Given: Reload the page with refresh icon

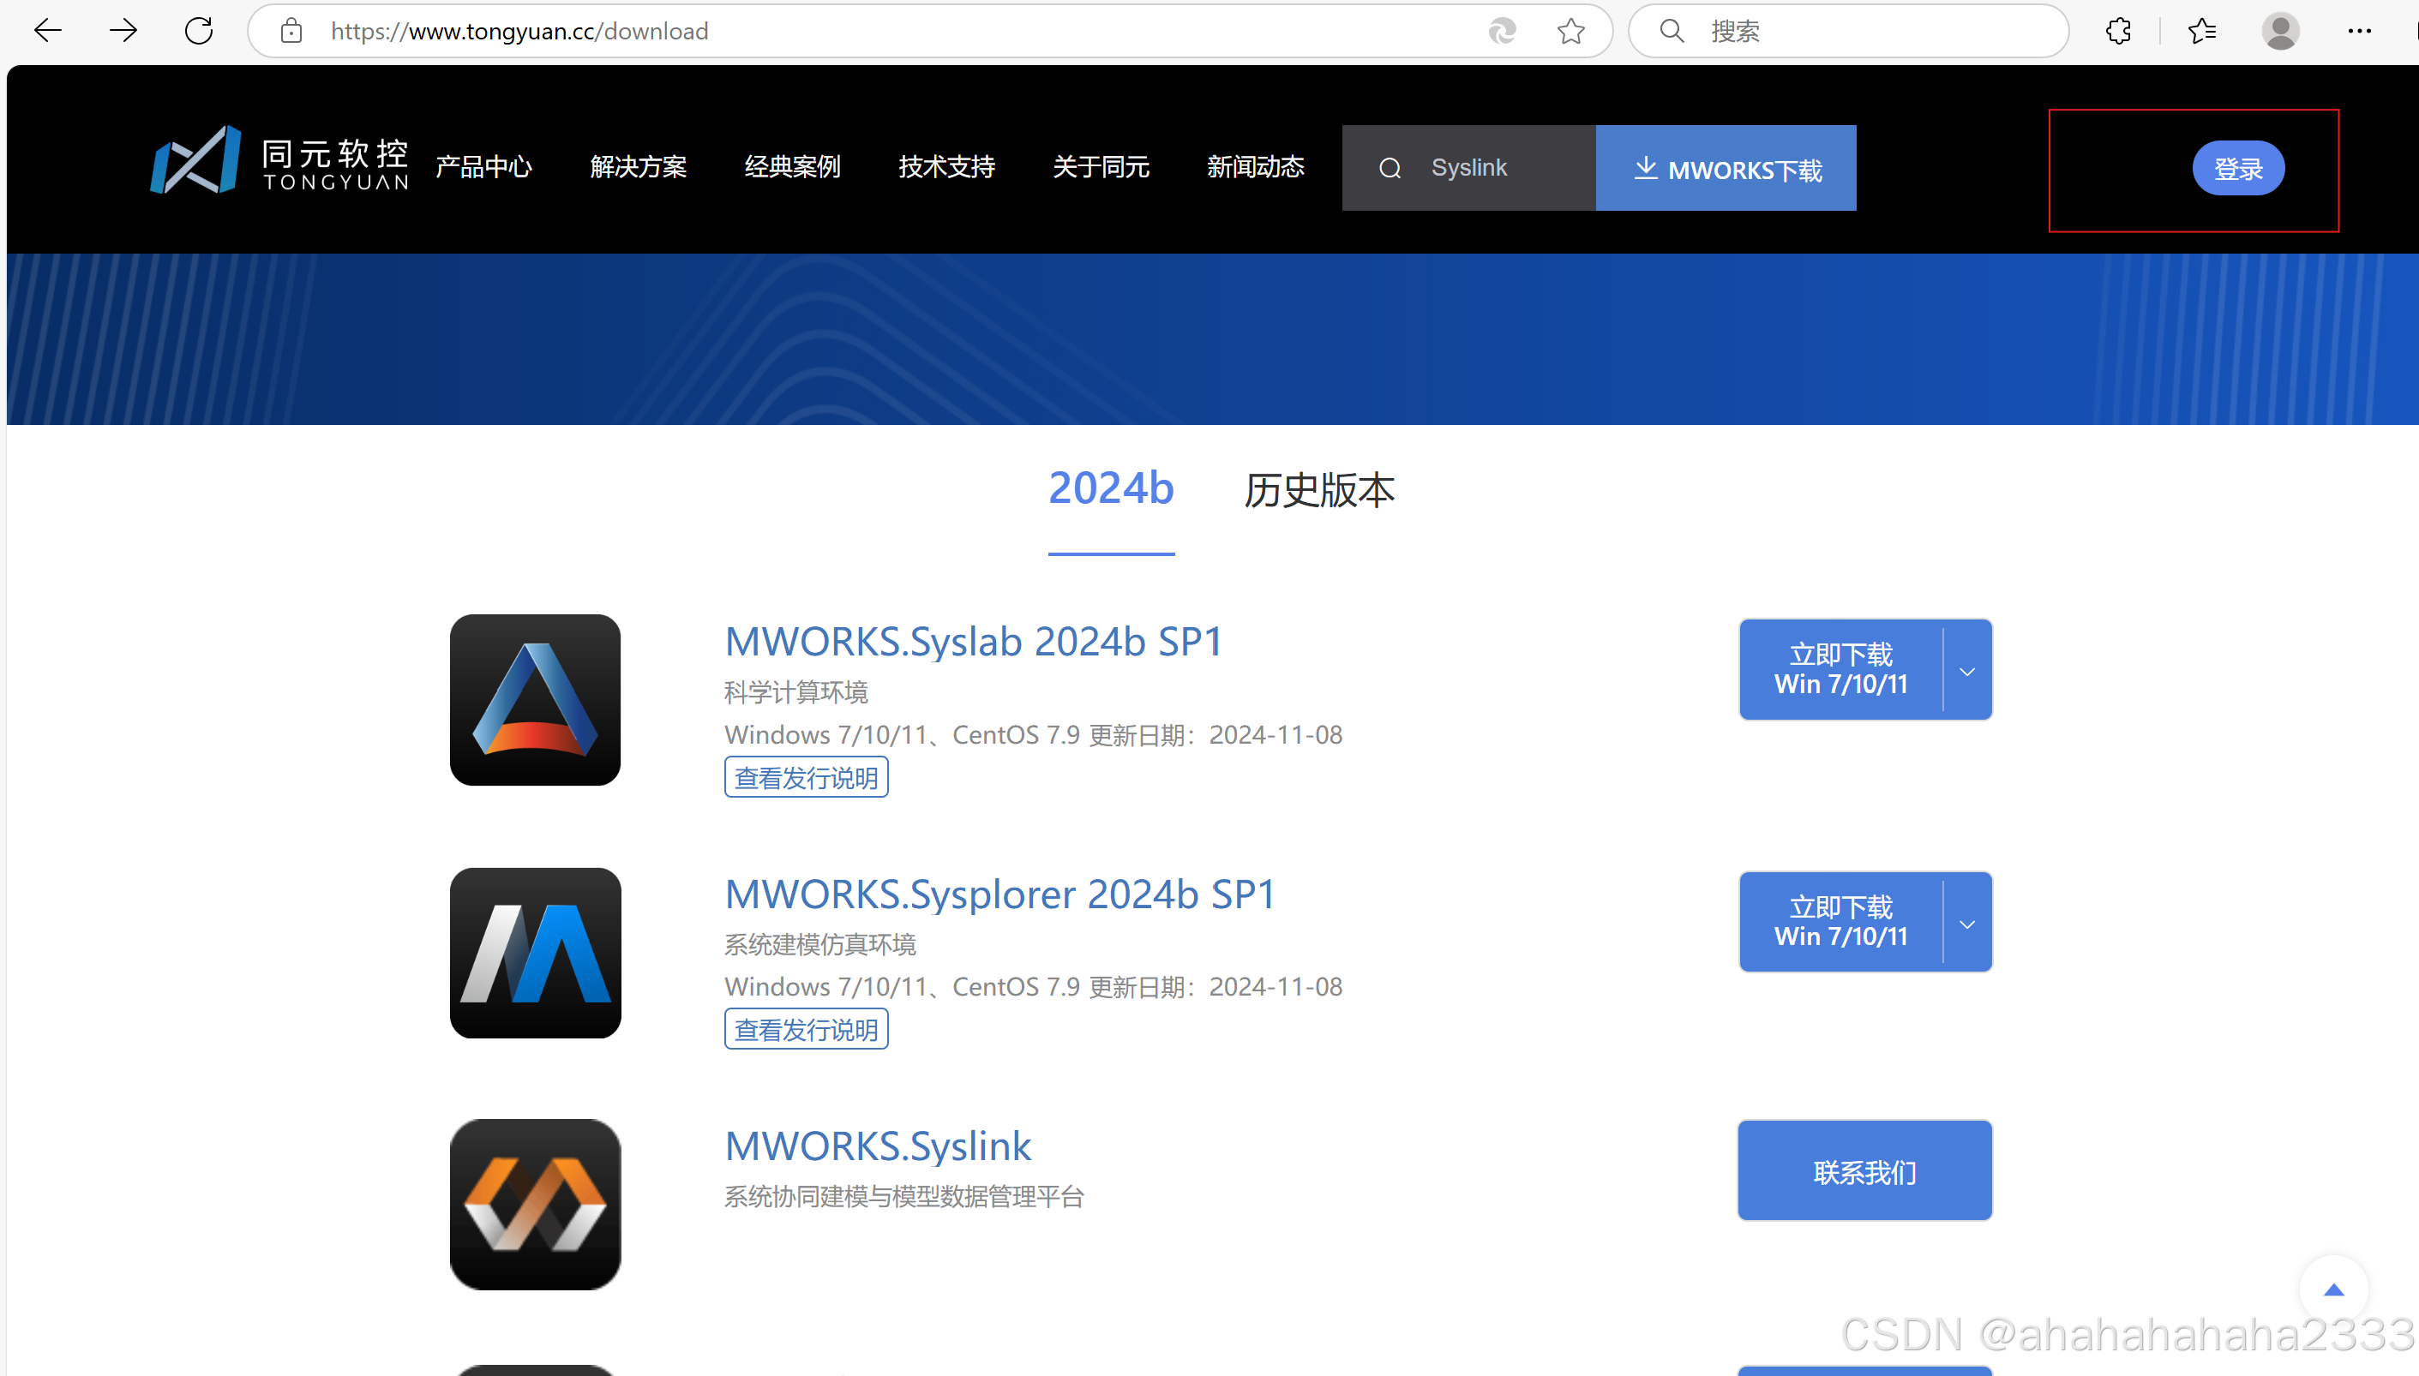Looking at the screenshot, I should pos(199,31).
